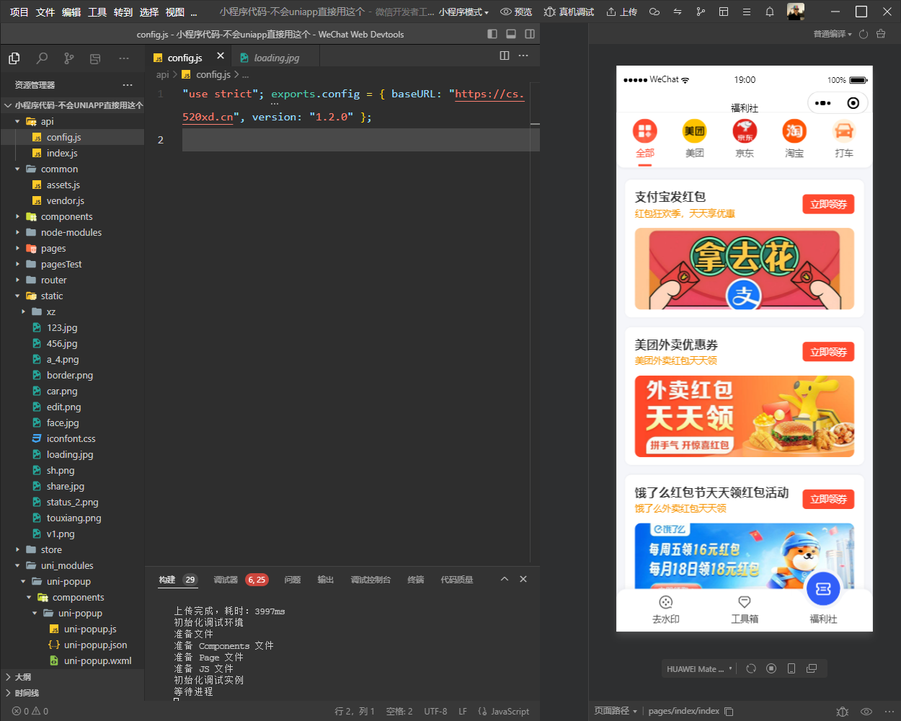Open the cloud development icon in toolbar

654,12
